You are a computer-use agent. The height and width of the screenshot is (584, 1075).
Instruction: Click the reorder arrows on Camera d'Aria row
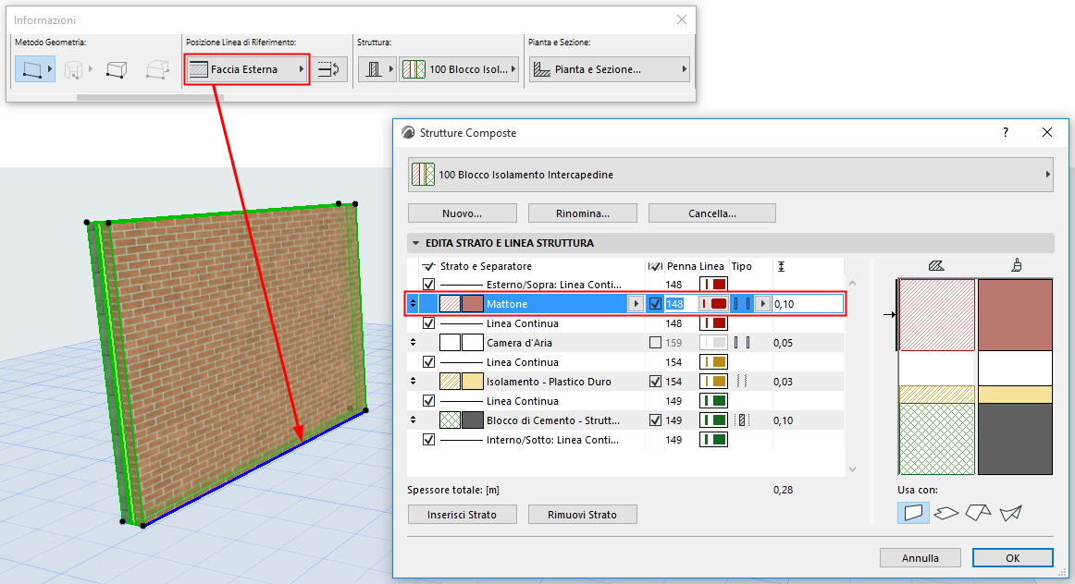click(413, 342)
